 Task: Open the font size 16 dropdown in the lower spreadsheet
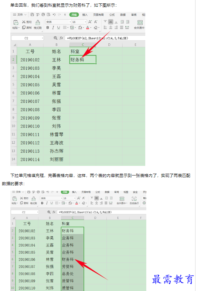coord(75,198)
